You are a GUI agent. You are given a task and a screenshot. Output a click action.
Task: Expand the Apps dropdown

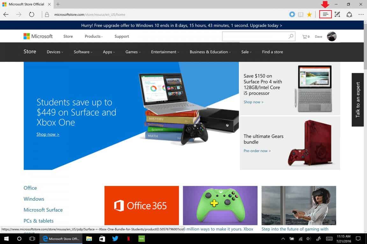click(109, 52)
